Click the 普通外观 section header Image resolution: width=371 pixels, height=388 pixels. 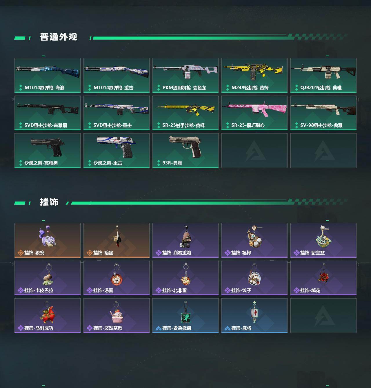pos(59,37)
